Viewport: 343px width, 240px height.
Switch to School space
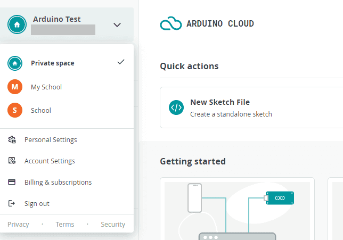(41, 111)
